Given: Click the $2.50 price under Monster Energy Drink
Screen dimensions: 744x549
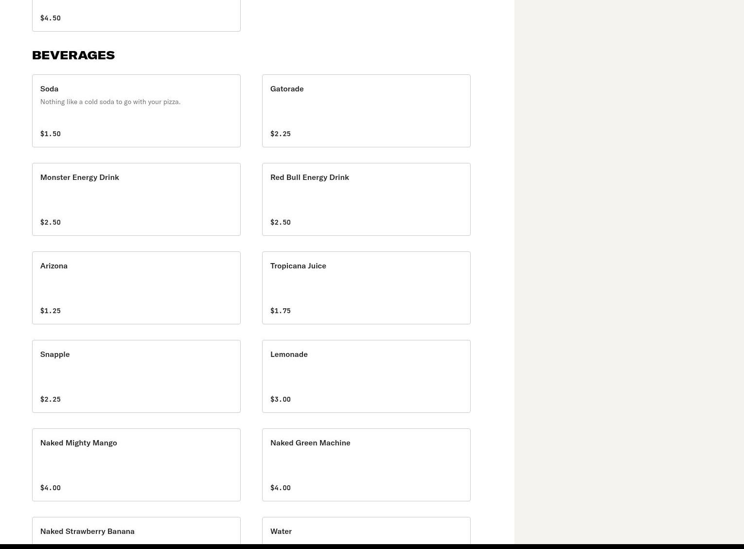Looking at the screenshot, I should pos(51,222).
